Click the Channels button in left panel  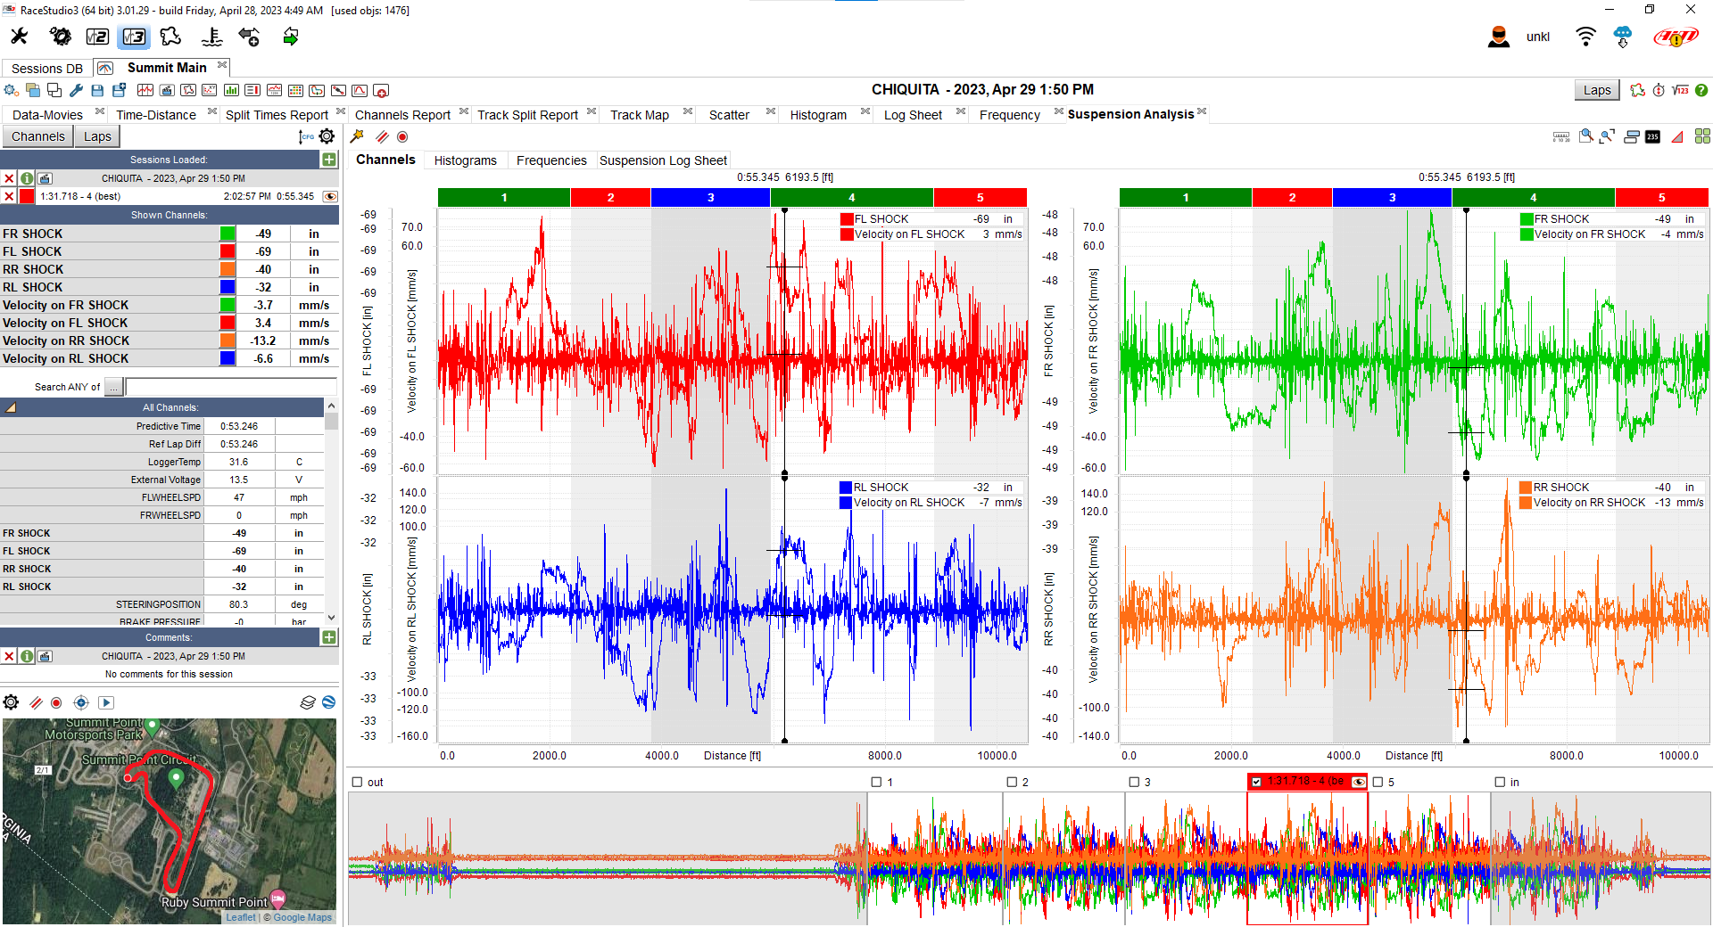pos(38,136)
